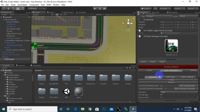Viewport: 200px width, 112px height.
Task: Toggle scene lighting button
Action: 57,15
